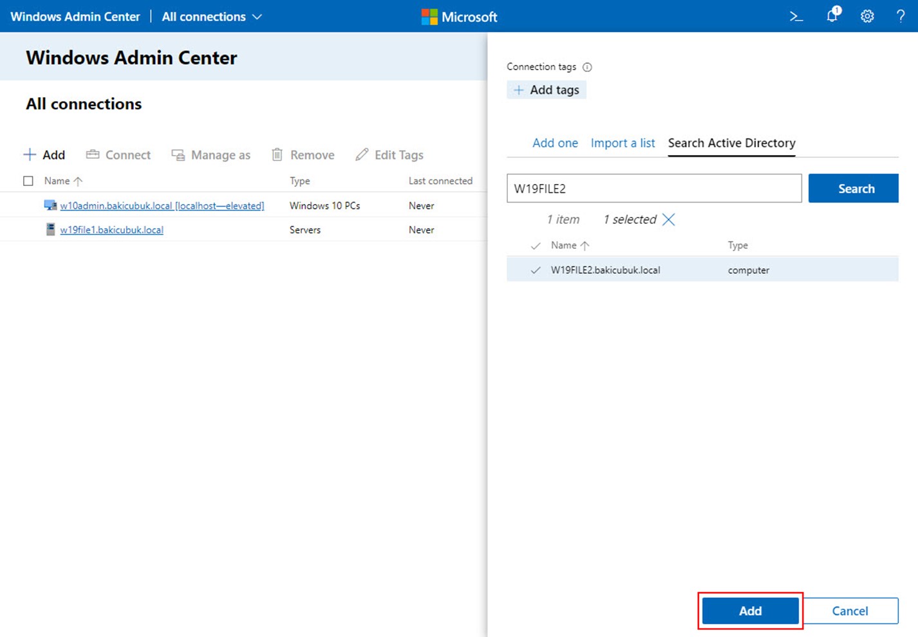Click Connect in the toolbar

118,154
